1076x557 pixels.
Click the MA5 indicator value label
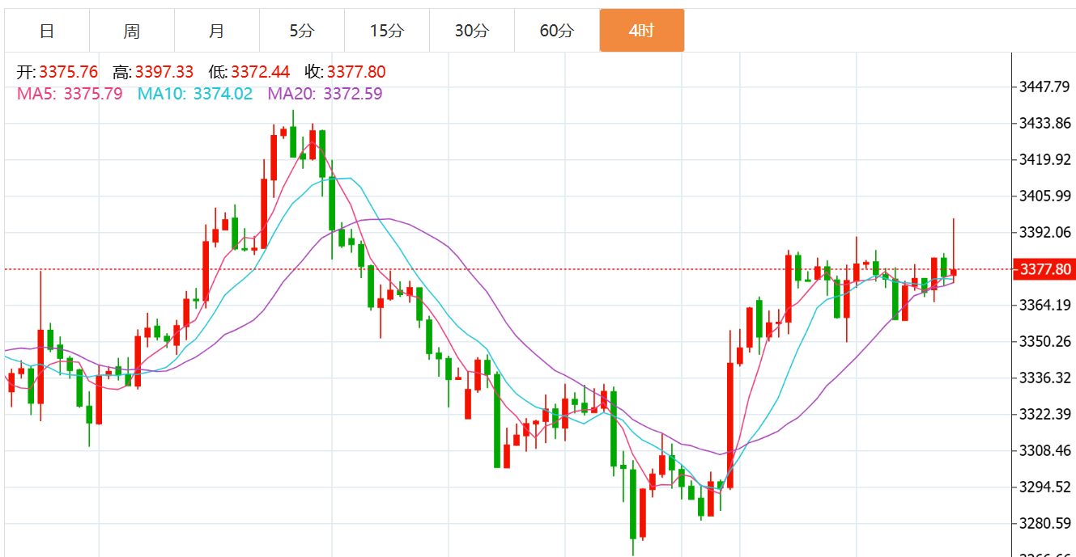click(70, 94)
